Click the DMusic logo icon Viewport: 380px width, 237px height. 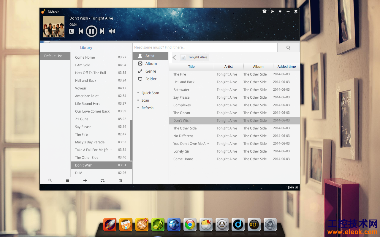click(x=43, y=12)
